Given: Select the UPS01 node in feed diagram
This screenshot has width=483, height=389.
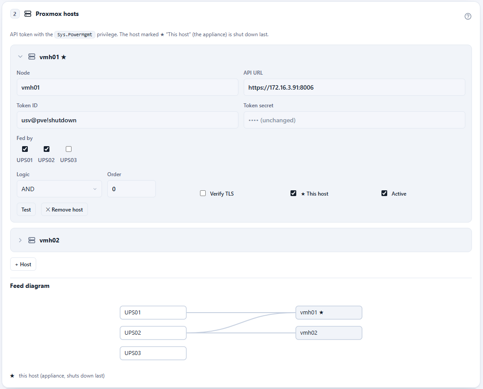Looking at the screenshot, I should tap(153, 313).
